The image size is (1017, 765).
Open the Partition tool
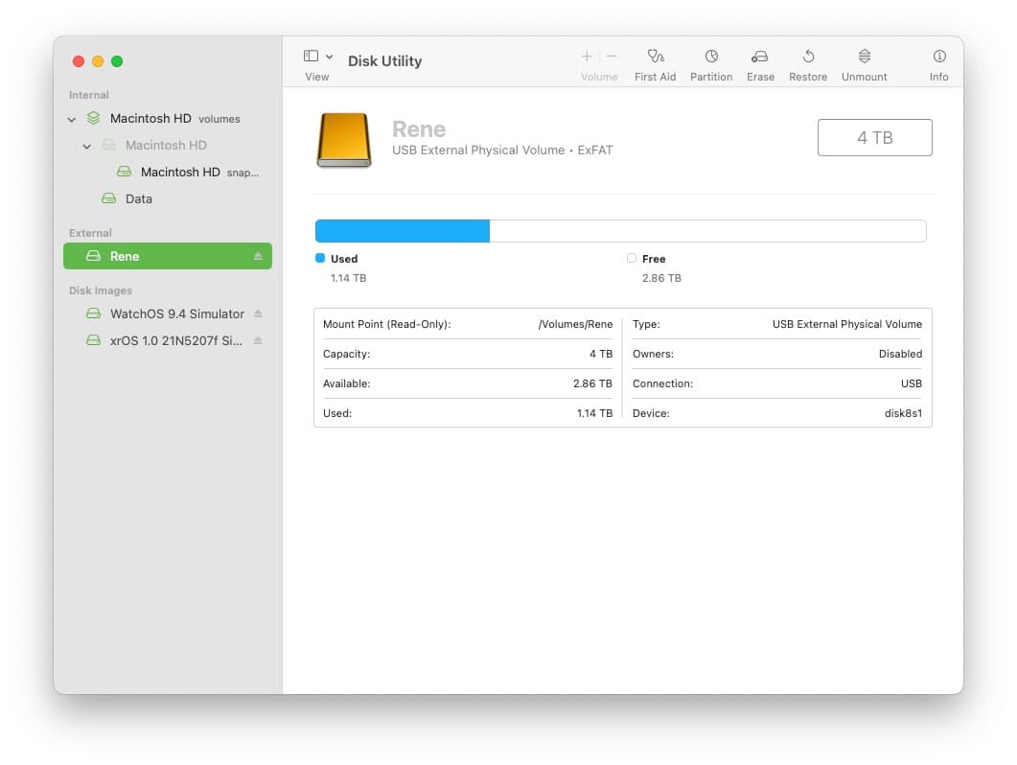pyautogui.click(x=711, y=64)
